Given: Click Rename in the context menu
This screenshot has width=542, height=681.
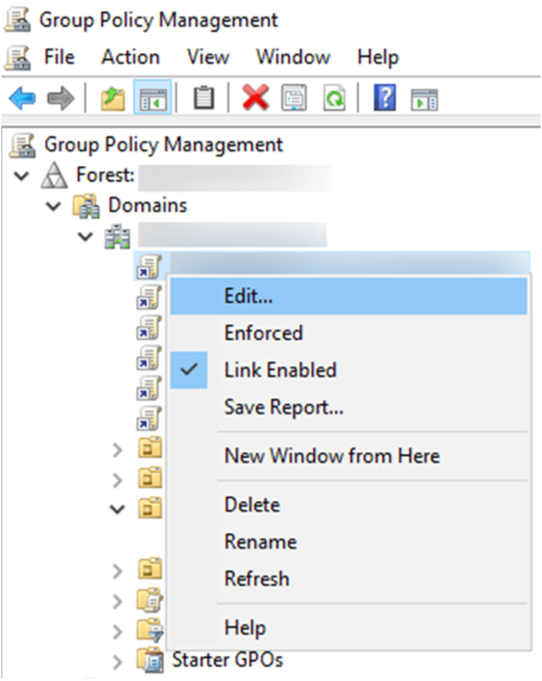Looking at the screenshot, I should pos(260,541).
